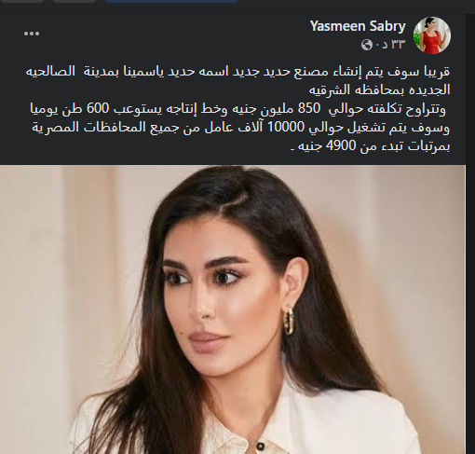This screenshot has height=454, width=475.
Task: Click the first line of post text
Action: 237,72
